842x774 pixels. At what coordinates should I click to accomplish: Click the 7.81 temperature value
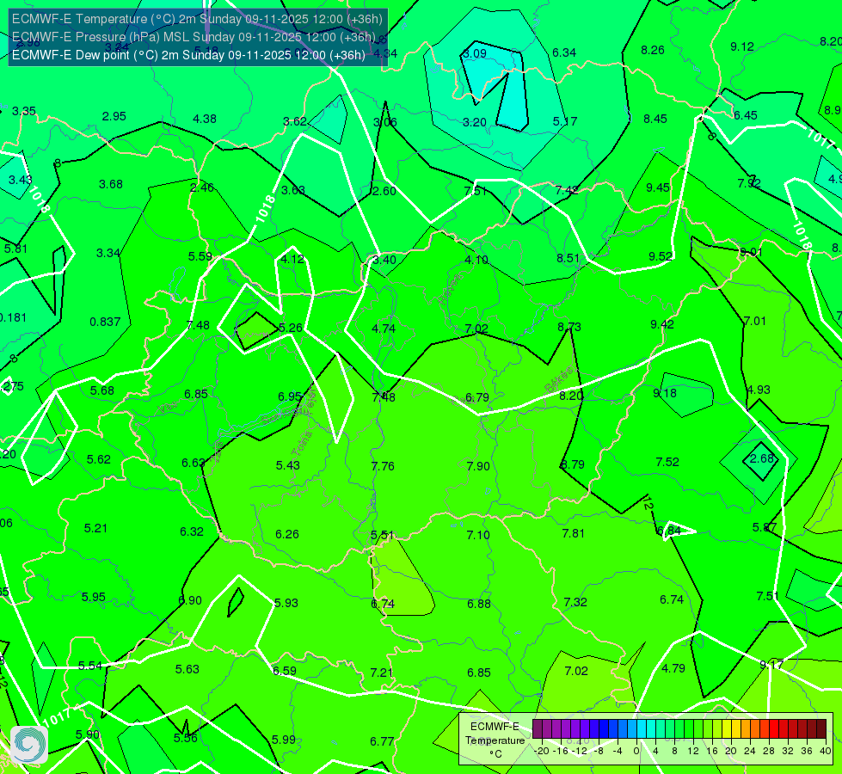point(574,533)
